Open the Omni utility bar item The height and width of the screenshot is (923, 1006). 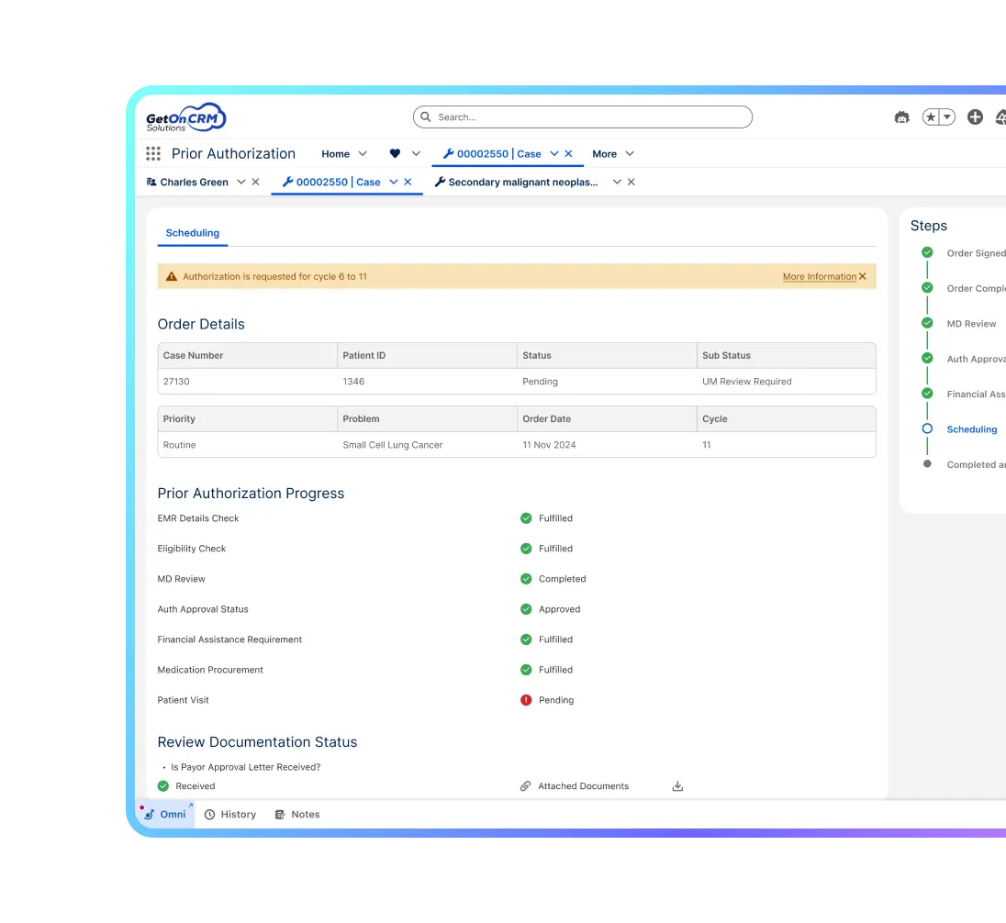pyautogui.click(x=166, y=814)
